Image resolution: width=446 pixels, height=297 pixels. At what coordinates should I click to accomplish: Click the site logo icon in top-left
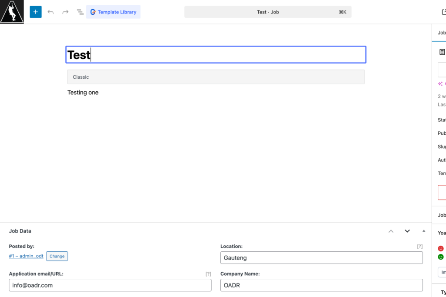coord(12,12)
